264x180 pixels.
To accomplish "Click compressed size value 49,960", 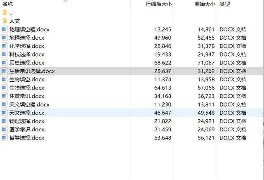I will pyautogui.click(x=163, y=38).
